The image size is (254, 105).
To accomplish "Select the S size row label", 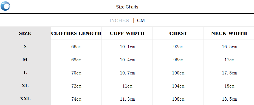I will tap(25, 47).
